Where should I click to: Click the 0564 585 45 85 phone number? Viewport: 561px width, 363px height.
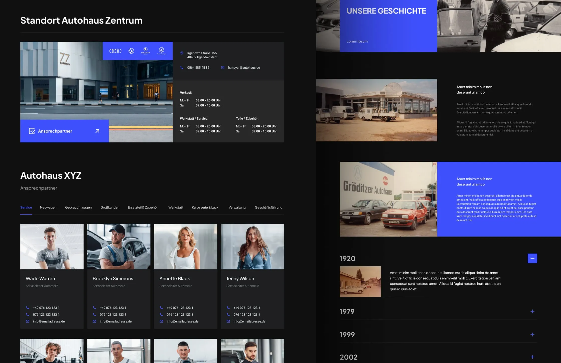(198, 68)
